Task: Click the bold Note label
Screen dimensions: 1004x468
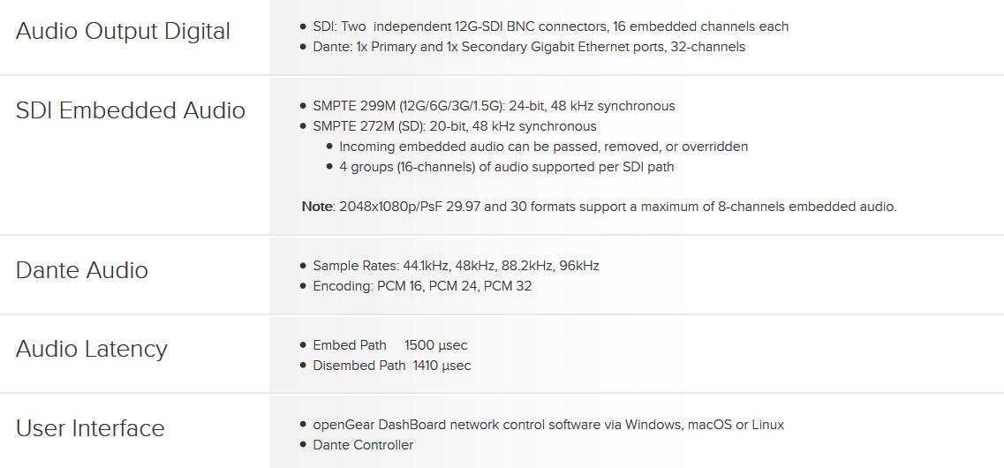Action: click(x=317, y=207)
